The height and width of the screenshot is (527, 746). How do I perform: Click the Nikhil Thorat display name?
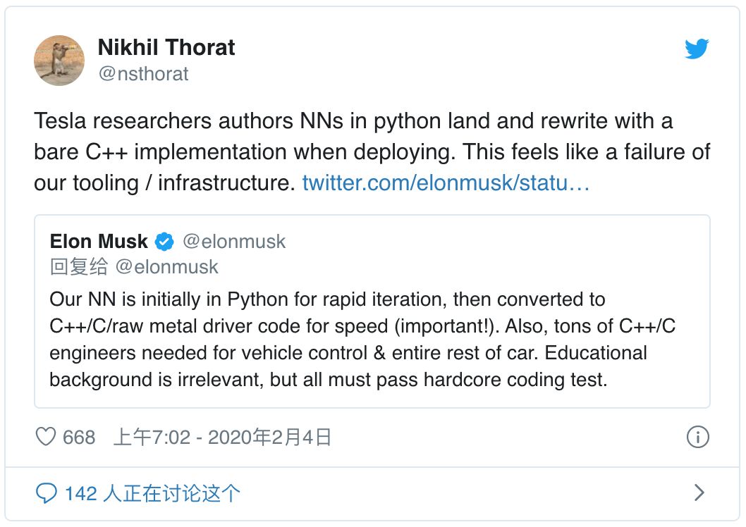point(166,47)
